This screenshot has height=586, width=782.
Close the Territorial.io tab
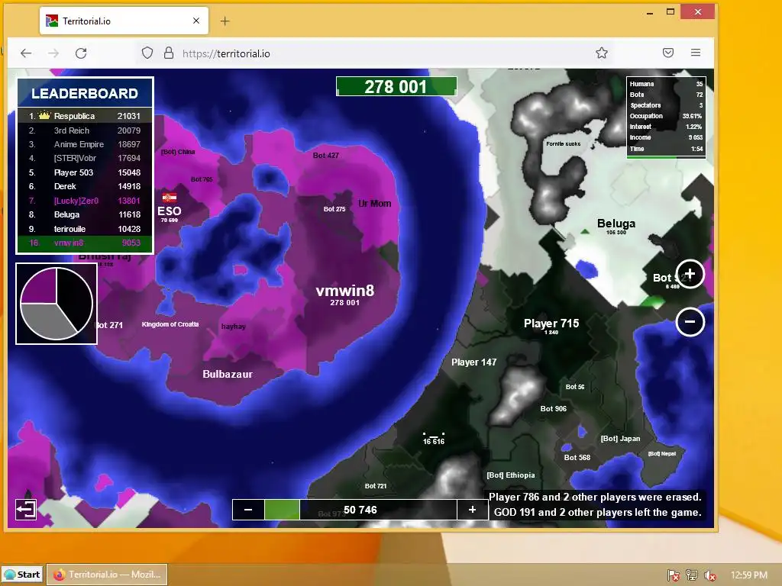pyautogui.click(x=196, y=21)
